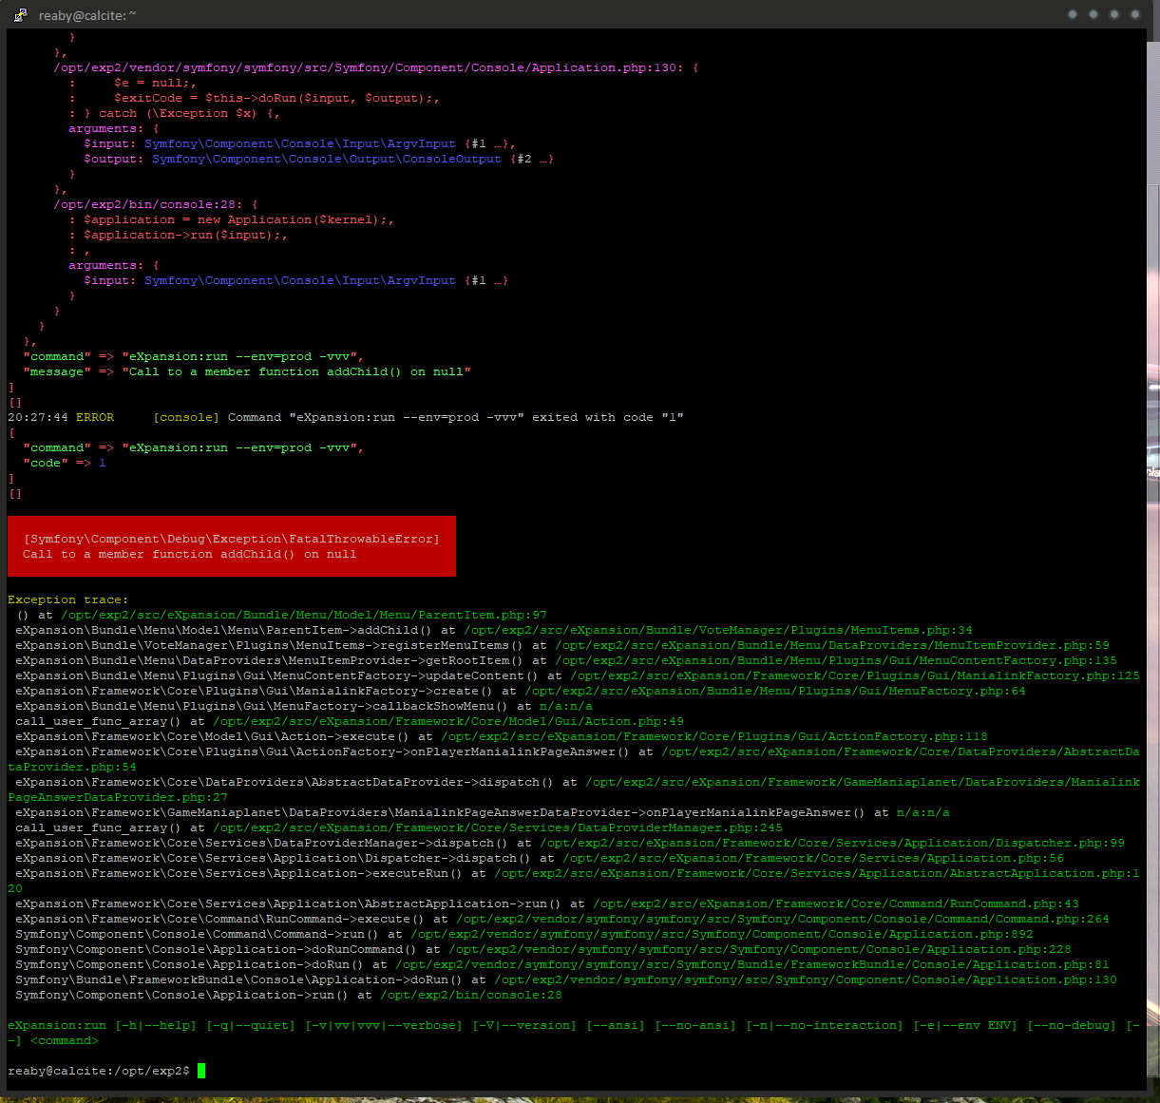Click the green terminal cursor block
1160x1103 pixels.
pyautogui.click(x=200, y=1070)
